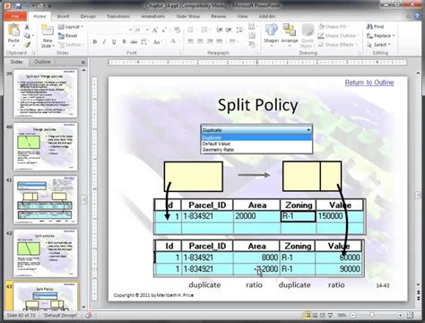Toggle Strikethrough formatting
The image size is (425, 323).
(134, 42)
